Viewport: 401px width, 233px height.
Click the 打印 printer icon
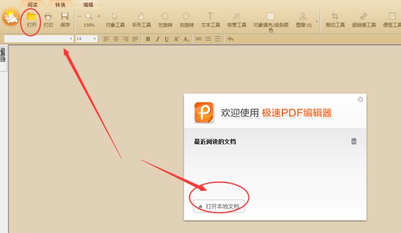[48, 17]
